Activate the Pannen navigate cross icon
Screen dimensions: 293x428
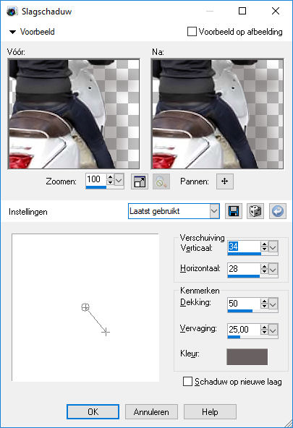click(225, 181)
